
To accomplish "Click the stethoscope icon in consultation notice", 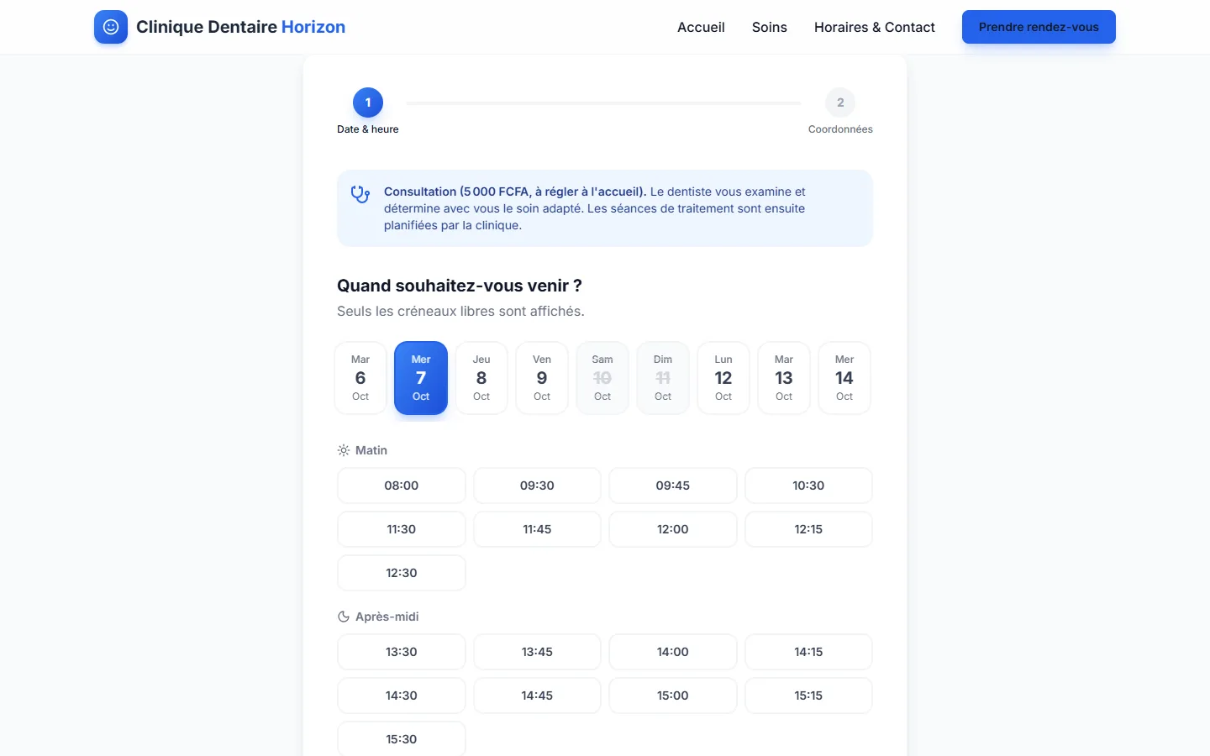I will click(360, 194).
